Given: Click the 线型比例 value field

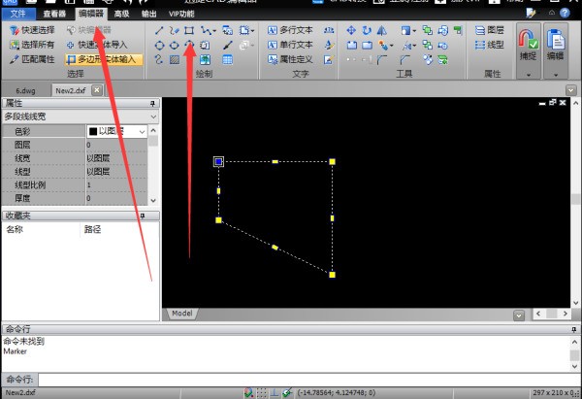Looking at the screenshot, I should tap(116, 185).
